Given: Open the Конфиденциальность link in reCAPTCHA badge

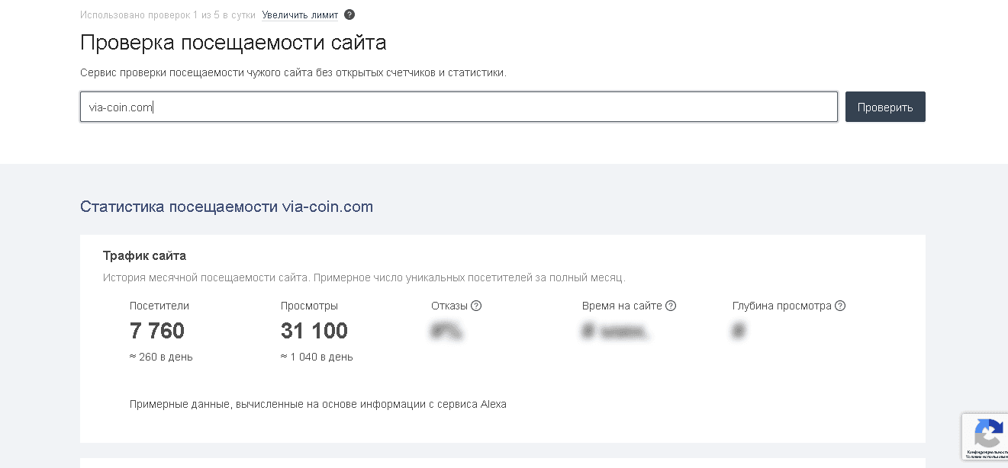Looking at the screenshot, I should [x=987, y=452].
